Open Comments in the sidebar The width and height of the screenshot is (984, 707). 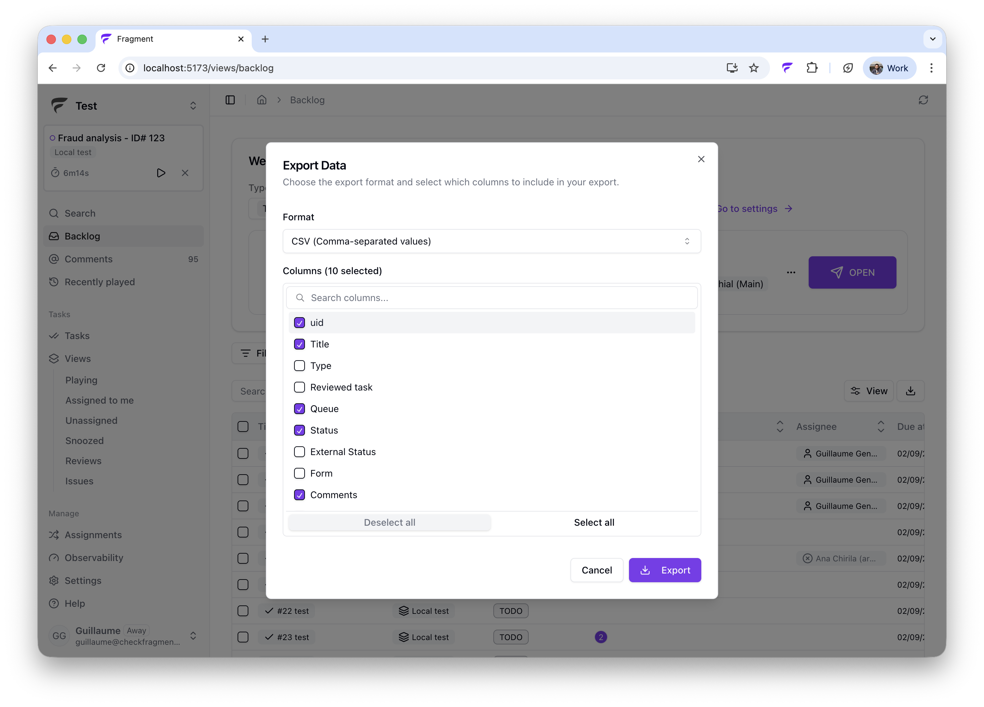point(89,259)
